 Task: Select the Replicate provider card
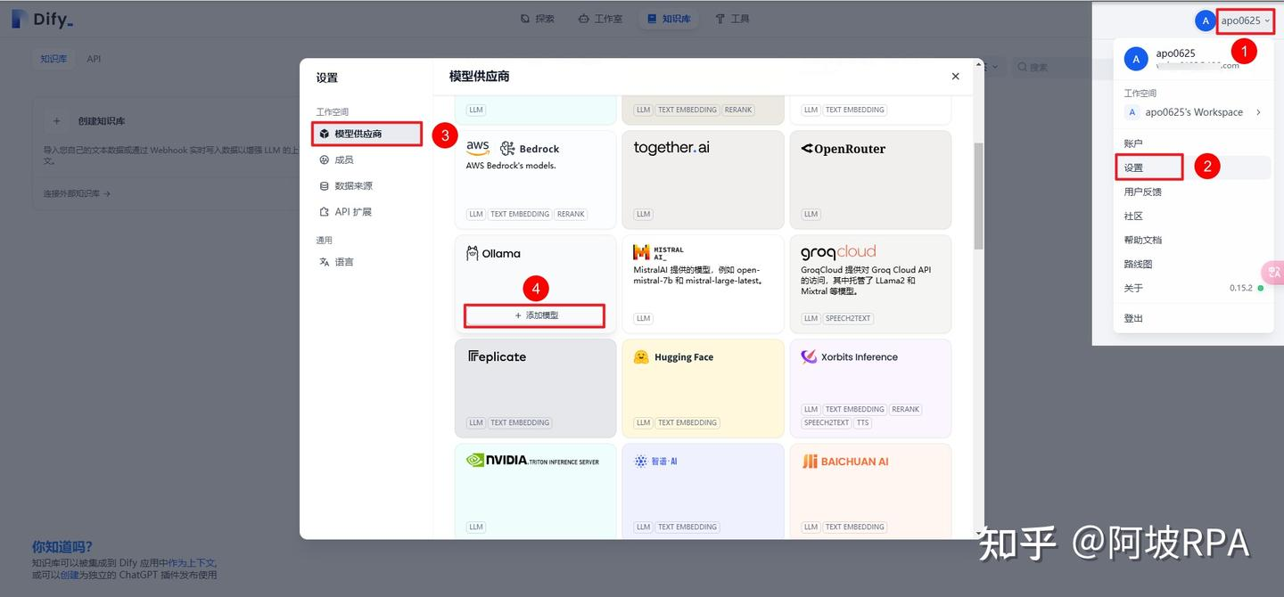tap(535, 388)
